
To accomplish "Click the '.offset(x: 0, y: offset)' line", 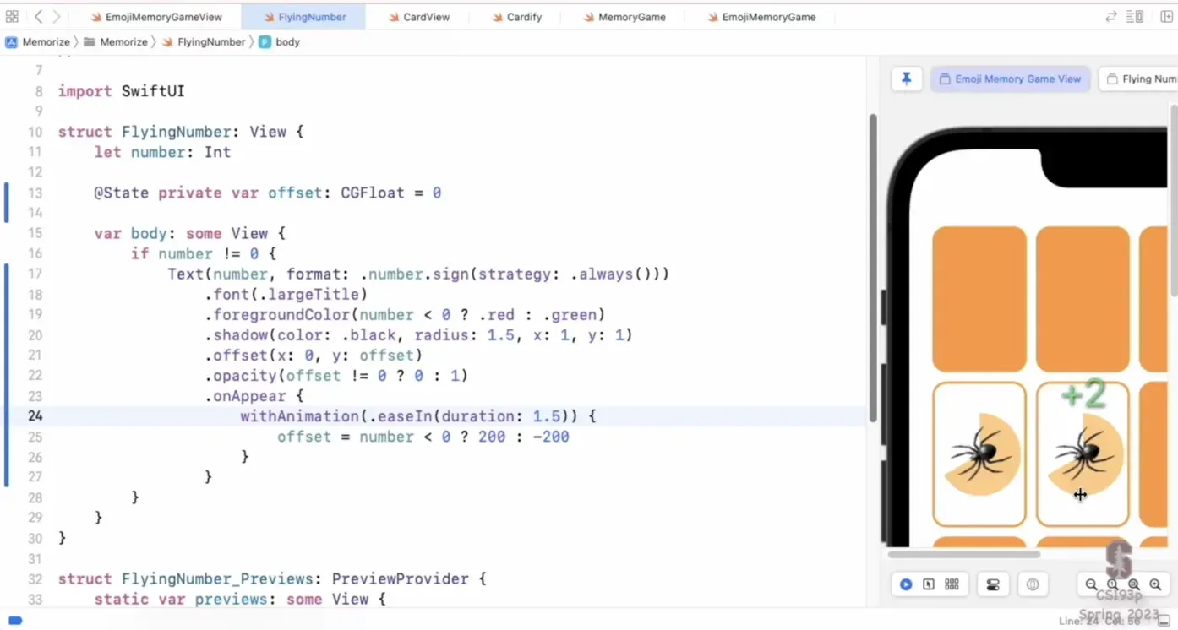I will (x=313, y=355).
